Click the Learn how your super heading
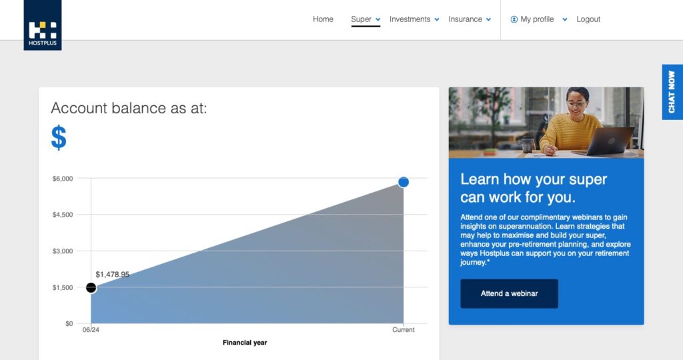The image size is (683, 360). (534, 188)
